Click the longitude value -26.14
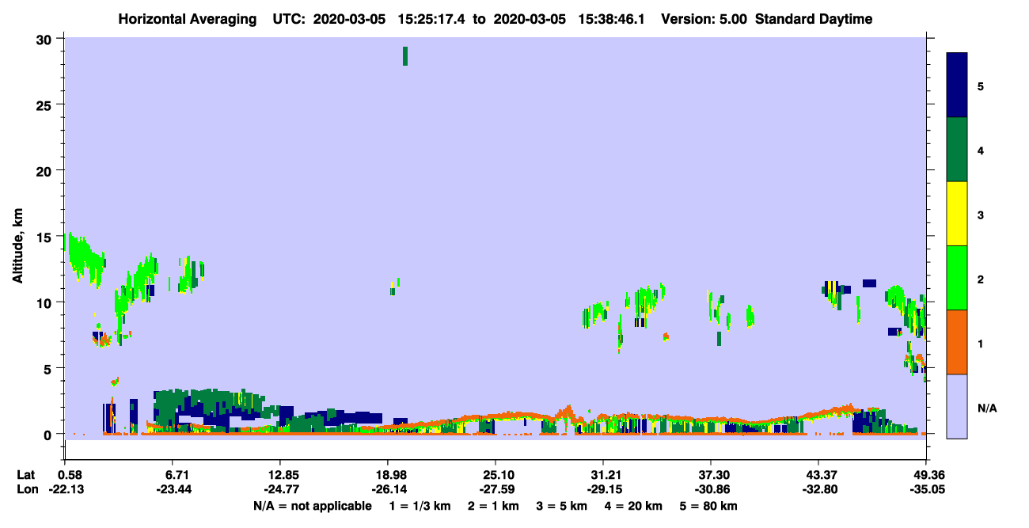This screenshot has width=1029, height=528. [x=388, y=489]
